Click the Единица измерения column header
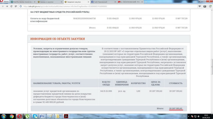This screenshot has height=119, width=213. [x=122, y=83]
